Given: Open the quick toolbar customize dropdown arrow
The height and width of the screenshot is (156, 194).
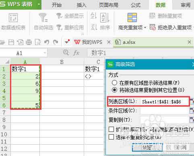Looking at the screenshot, I should coord(67,42).
